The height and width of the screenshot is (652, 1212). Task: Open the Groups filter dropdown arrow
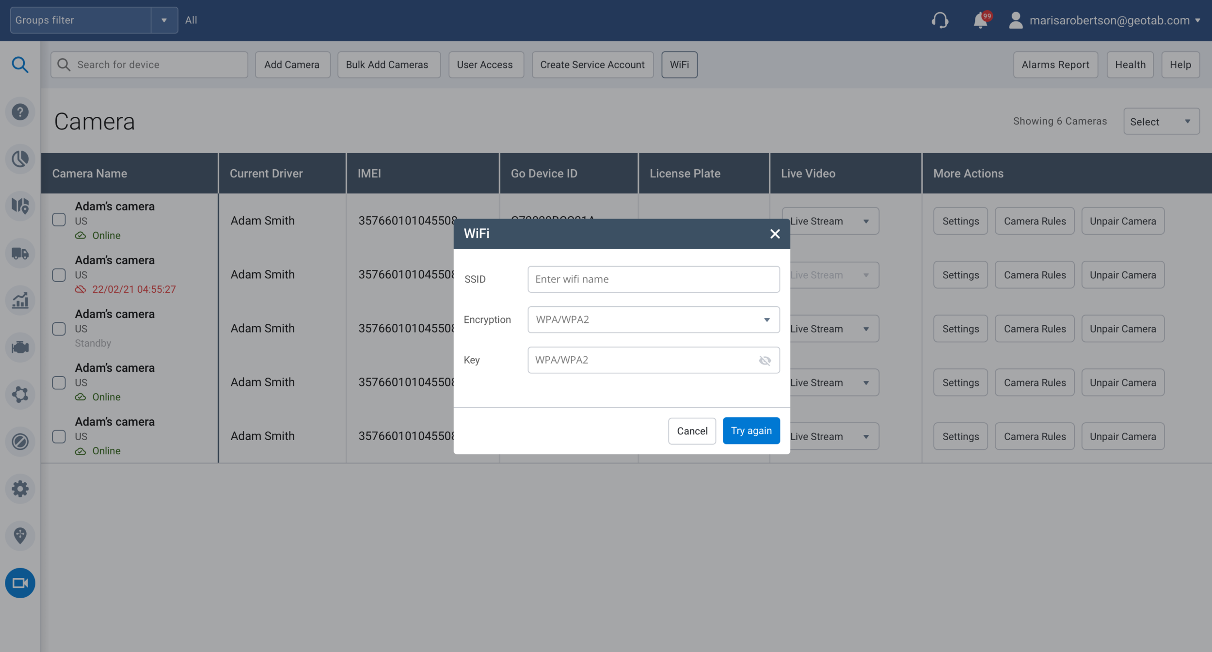164,20
